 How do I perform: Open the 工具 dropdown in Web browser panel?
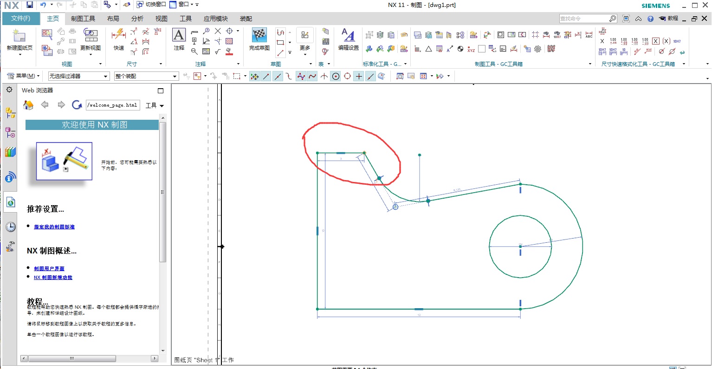click(155, 105)
